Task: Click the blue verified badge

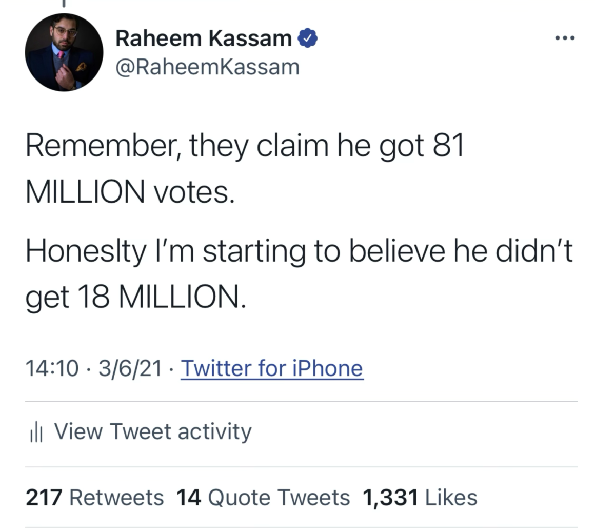Action: pyautogui.click(x=307, y=38)
